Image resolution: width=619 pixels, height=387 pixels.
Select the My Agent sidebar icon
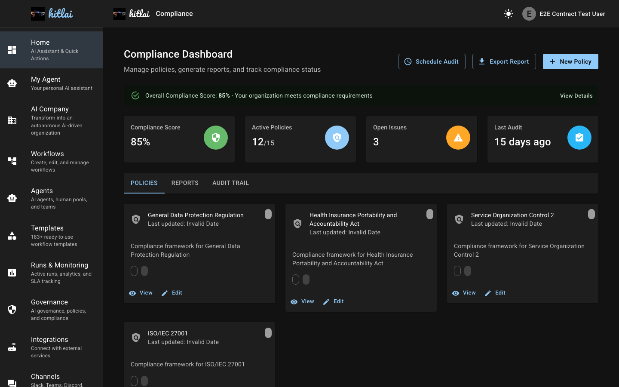pos(12,83)
